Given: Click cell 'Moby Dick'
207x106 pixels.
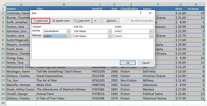Looking at the screenshot, I should (64, 85).
